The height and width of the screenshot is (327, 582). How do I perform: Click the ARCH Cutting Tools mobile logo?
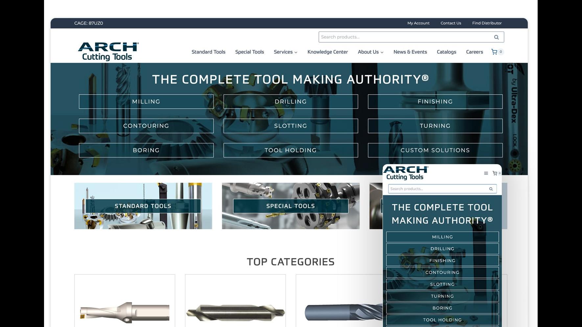(406, 173)
